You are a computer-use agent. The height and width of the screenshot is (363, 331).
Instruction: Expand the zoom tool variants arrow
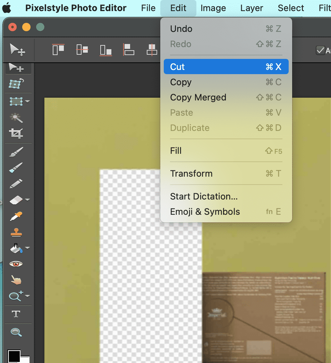tap(27, 296)
